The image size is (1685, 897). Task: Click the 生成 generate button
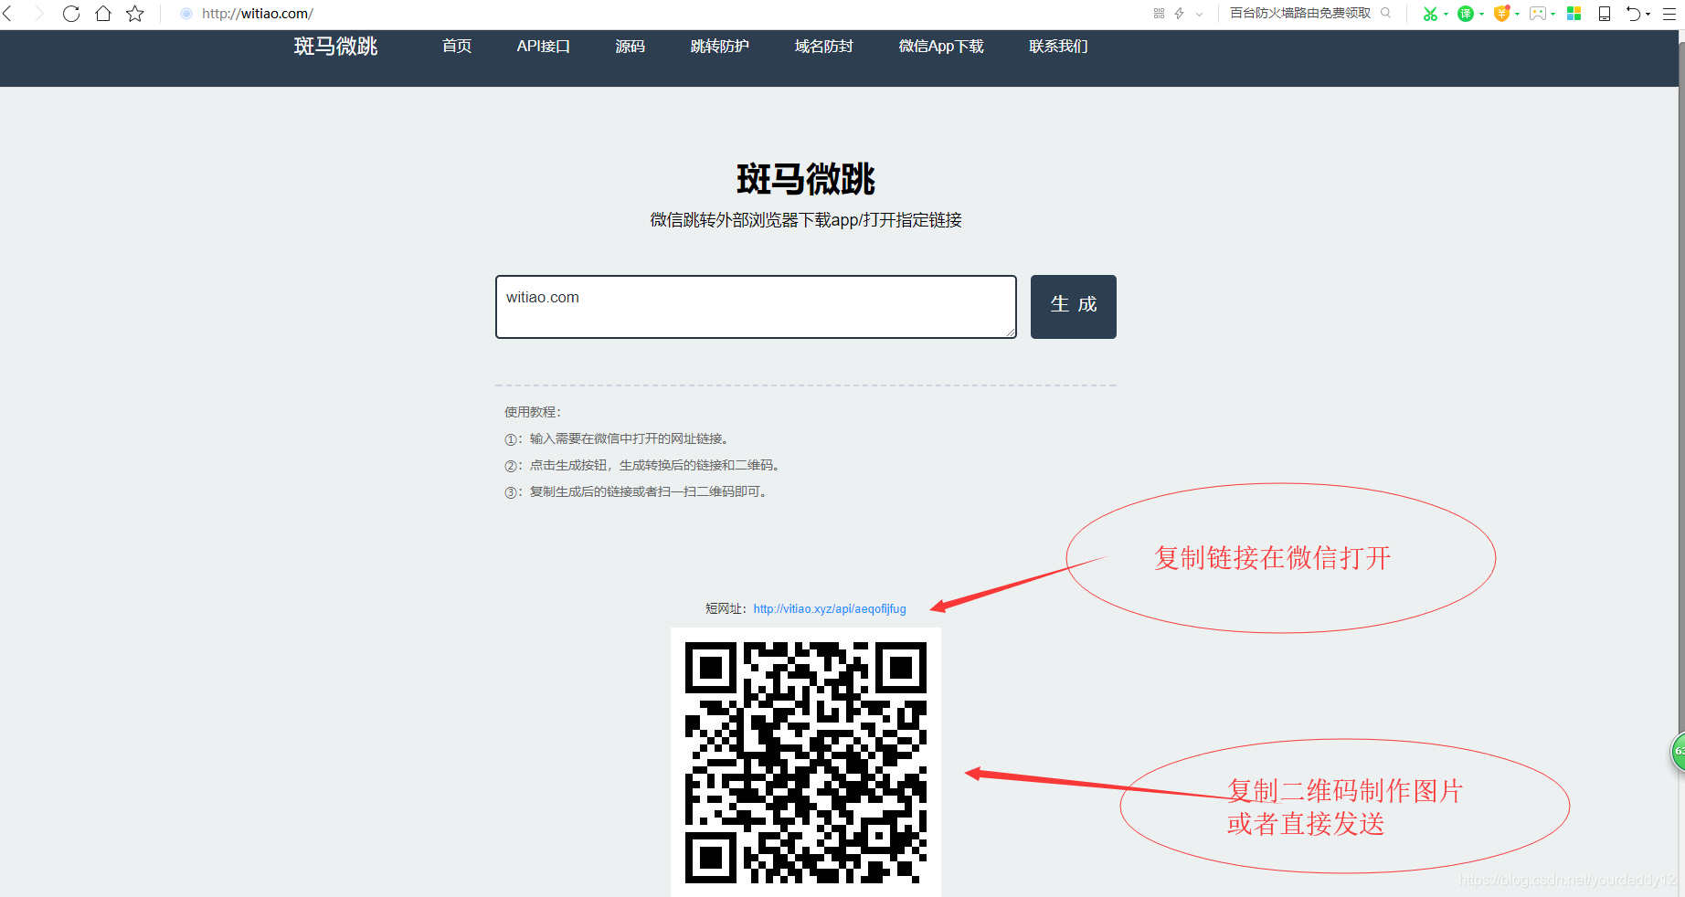[1074, 307]
